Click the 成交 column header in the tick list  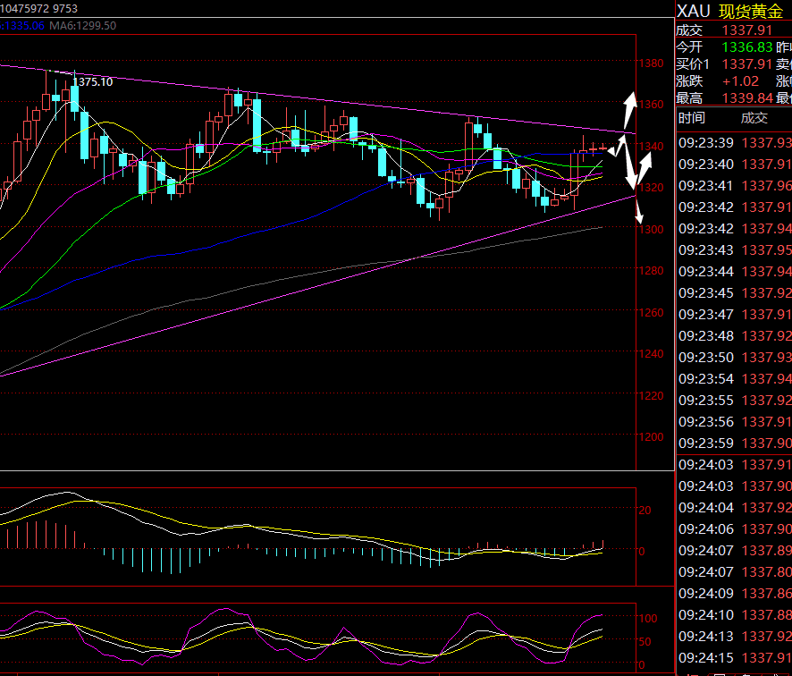(x=754, y=118)
